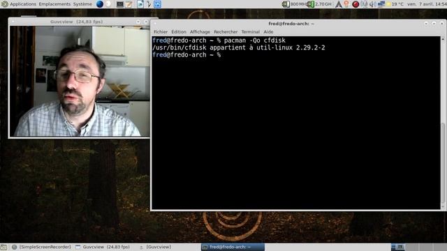Click the empty terminal prompt line
Viewport: 447px width, 251px height.
tap(186, 55)
